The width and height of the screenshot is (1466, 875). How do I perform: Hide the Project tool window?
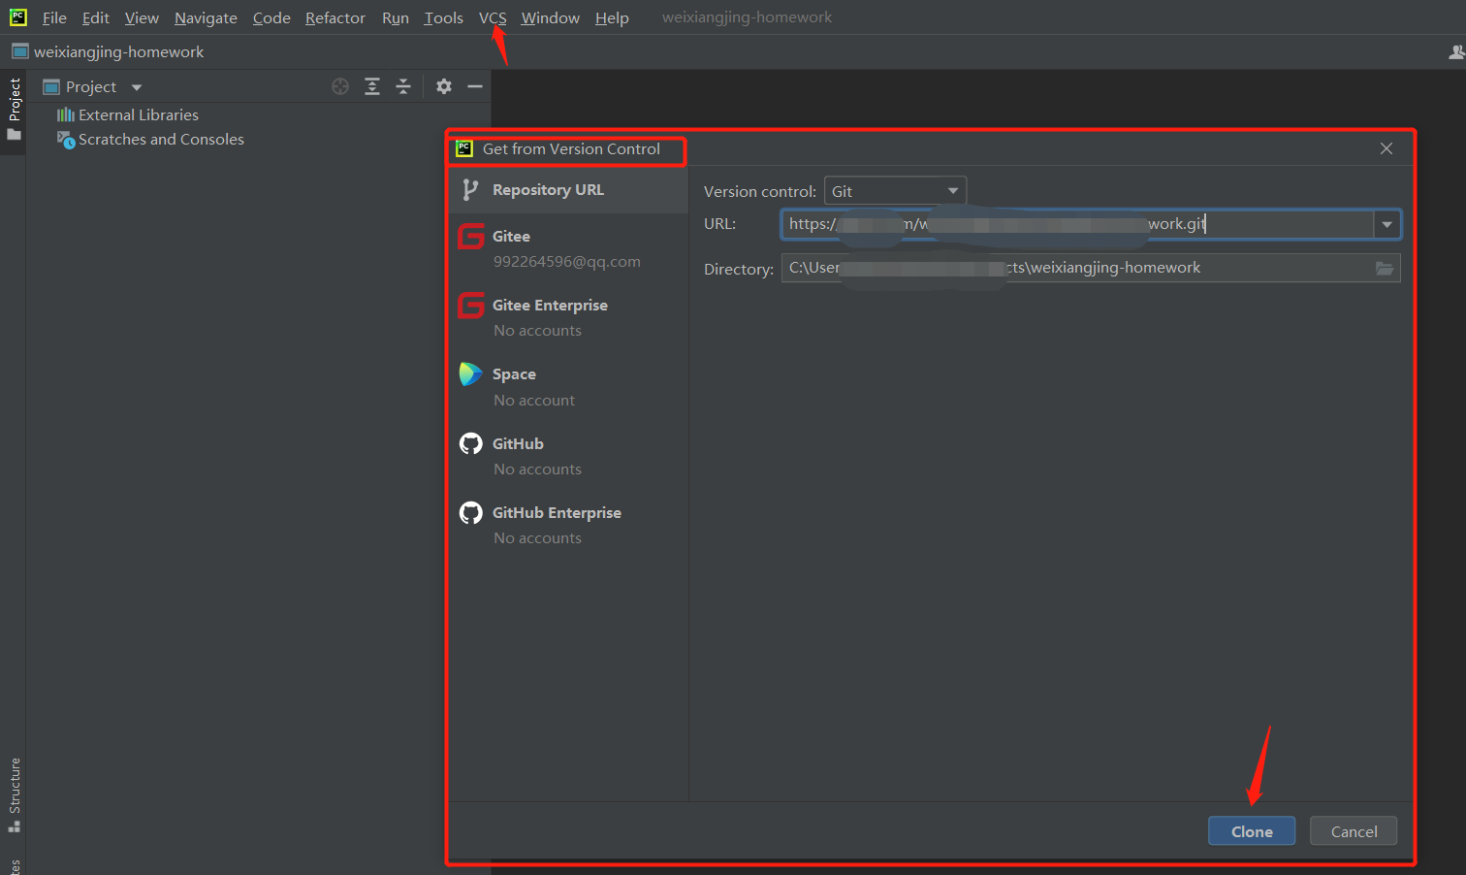pyautogui.click(x=475, y=86)
